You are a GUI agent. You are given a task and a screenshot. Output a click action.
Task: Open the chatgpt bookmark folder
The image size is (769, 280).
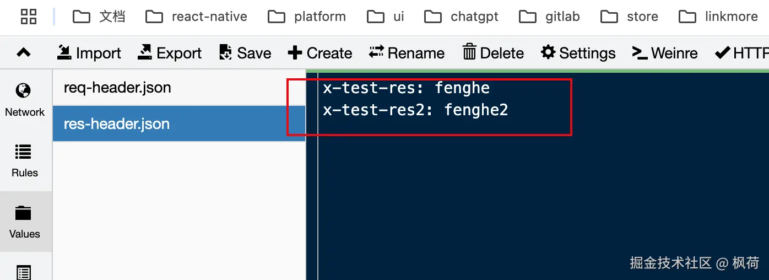(461, 17)
